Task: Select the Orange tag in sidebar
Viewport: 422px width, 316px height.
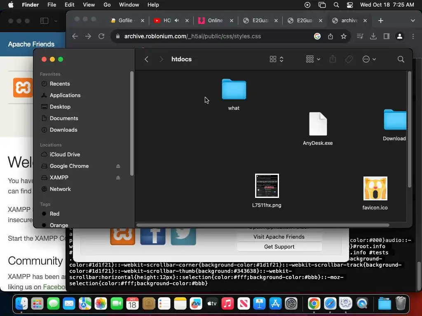Action: click(x=59, y=225)
